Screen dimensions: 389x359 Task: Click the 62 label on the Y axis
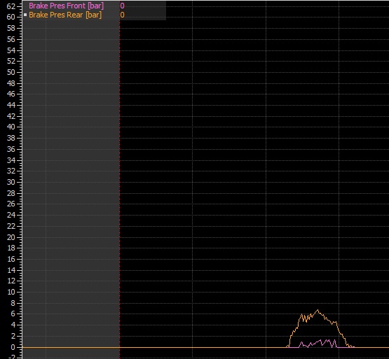tap(11, 6)
